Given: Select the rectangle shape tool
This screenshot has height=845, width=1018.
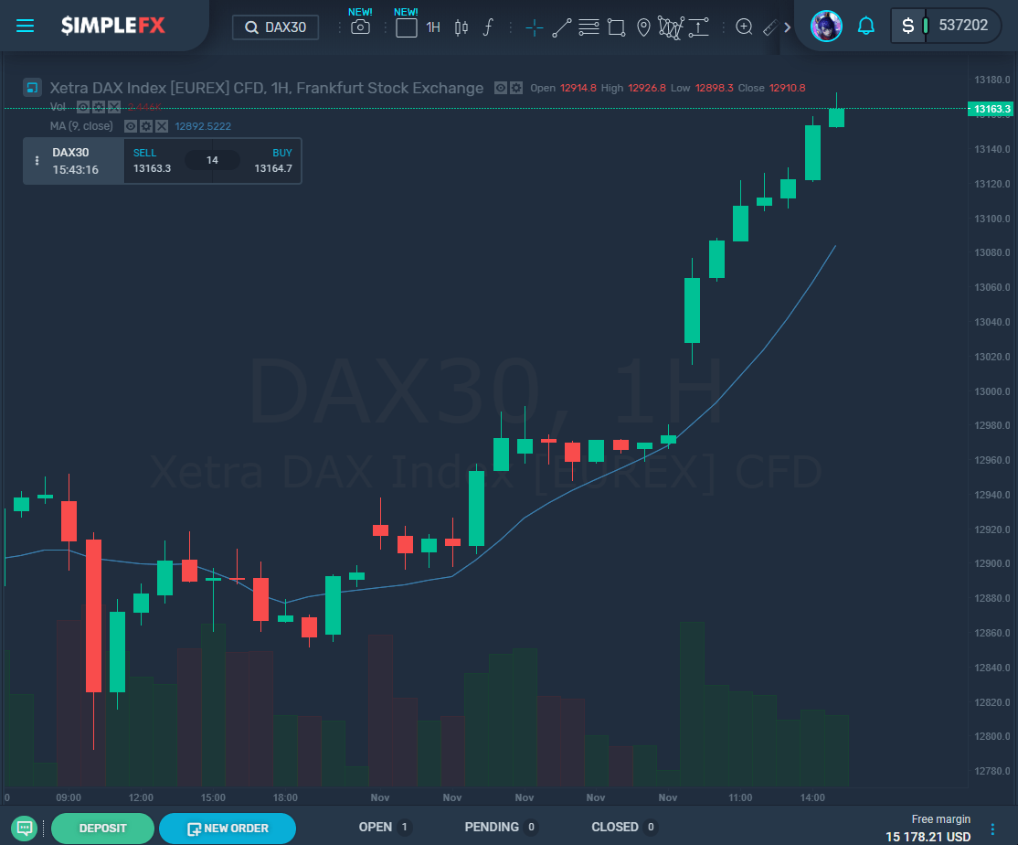Looking at the screenshot, I should pos(616,27).
